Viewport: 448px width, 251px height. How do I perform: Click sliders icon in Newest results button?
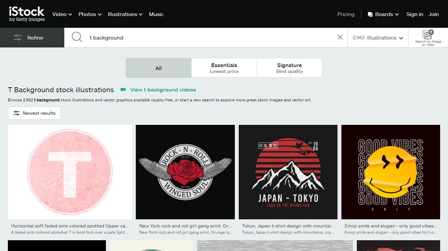(x=17, y=113)
